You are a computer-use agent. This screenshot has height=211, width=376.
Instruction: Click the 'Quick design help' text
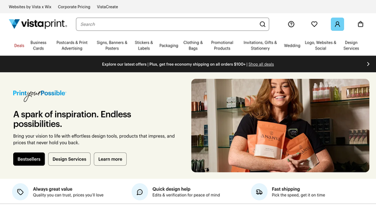(x=171, y=189)
